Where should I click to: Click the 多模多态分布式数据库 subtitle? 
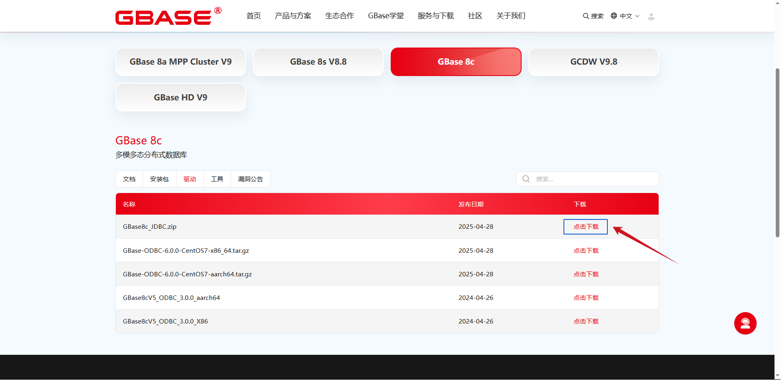coord(151,155)
